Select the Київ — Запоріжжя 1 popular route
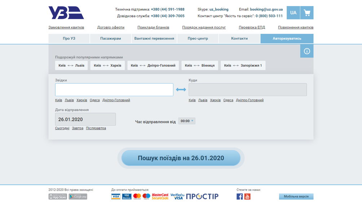The height and width of the screenshot is (203, 362). pos(243,66)
